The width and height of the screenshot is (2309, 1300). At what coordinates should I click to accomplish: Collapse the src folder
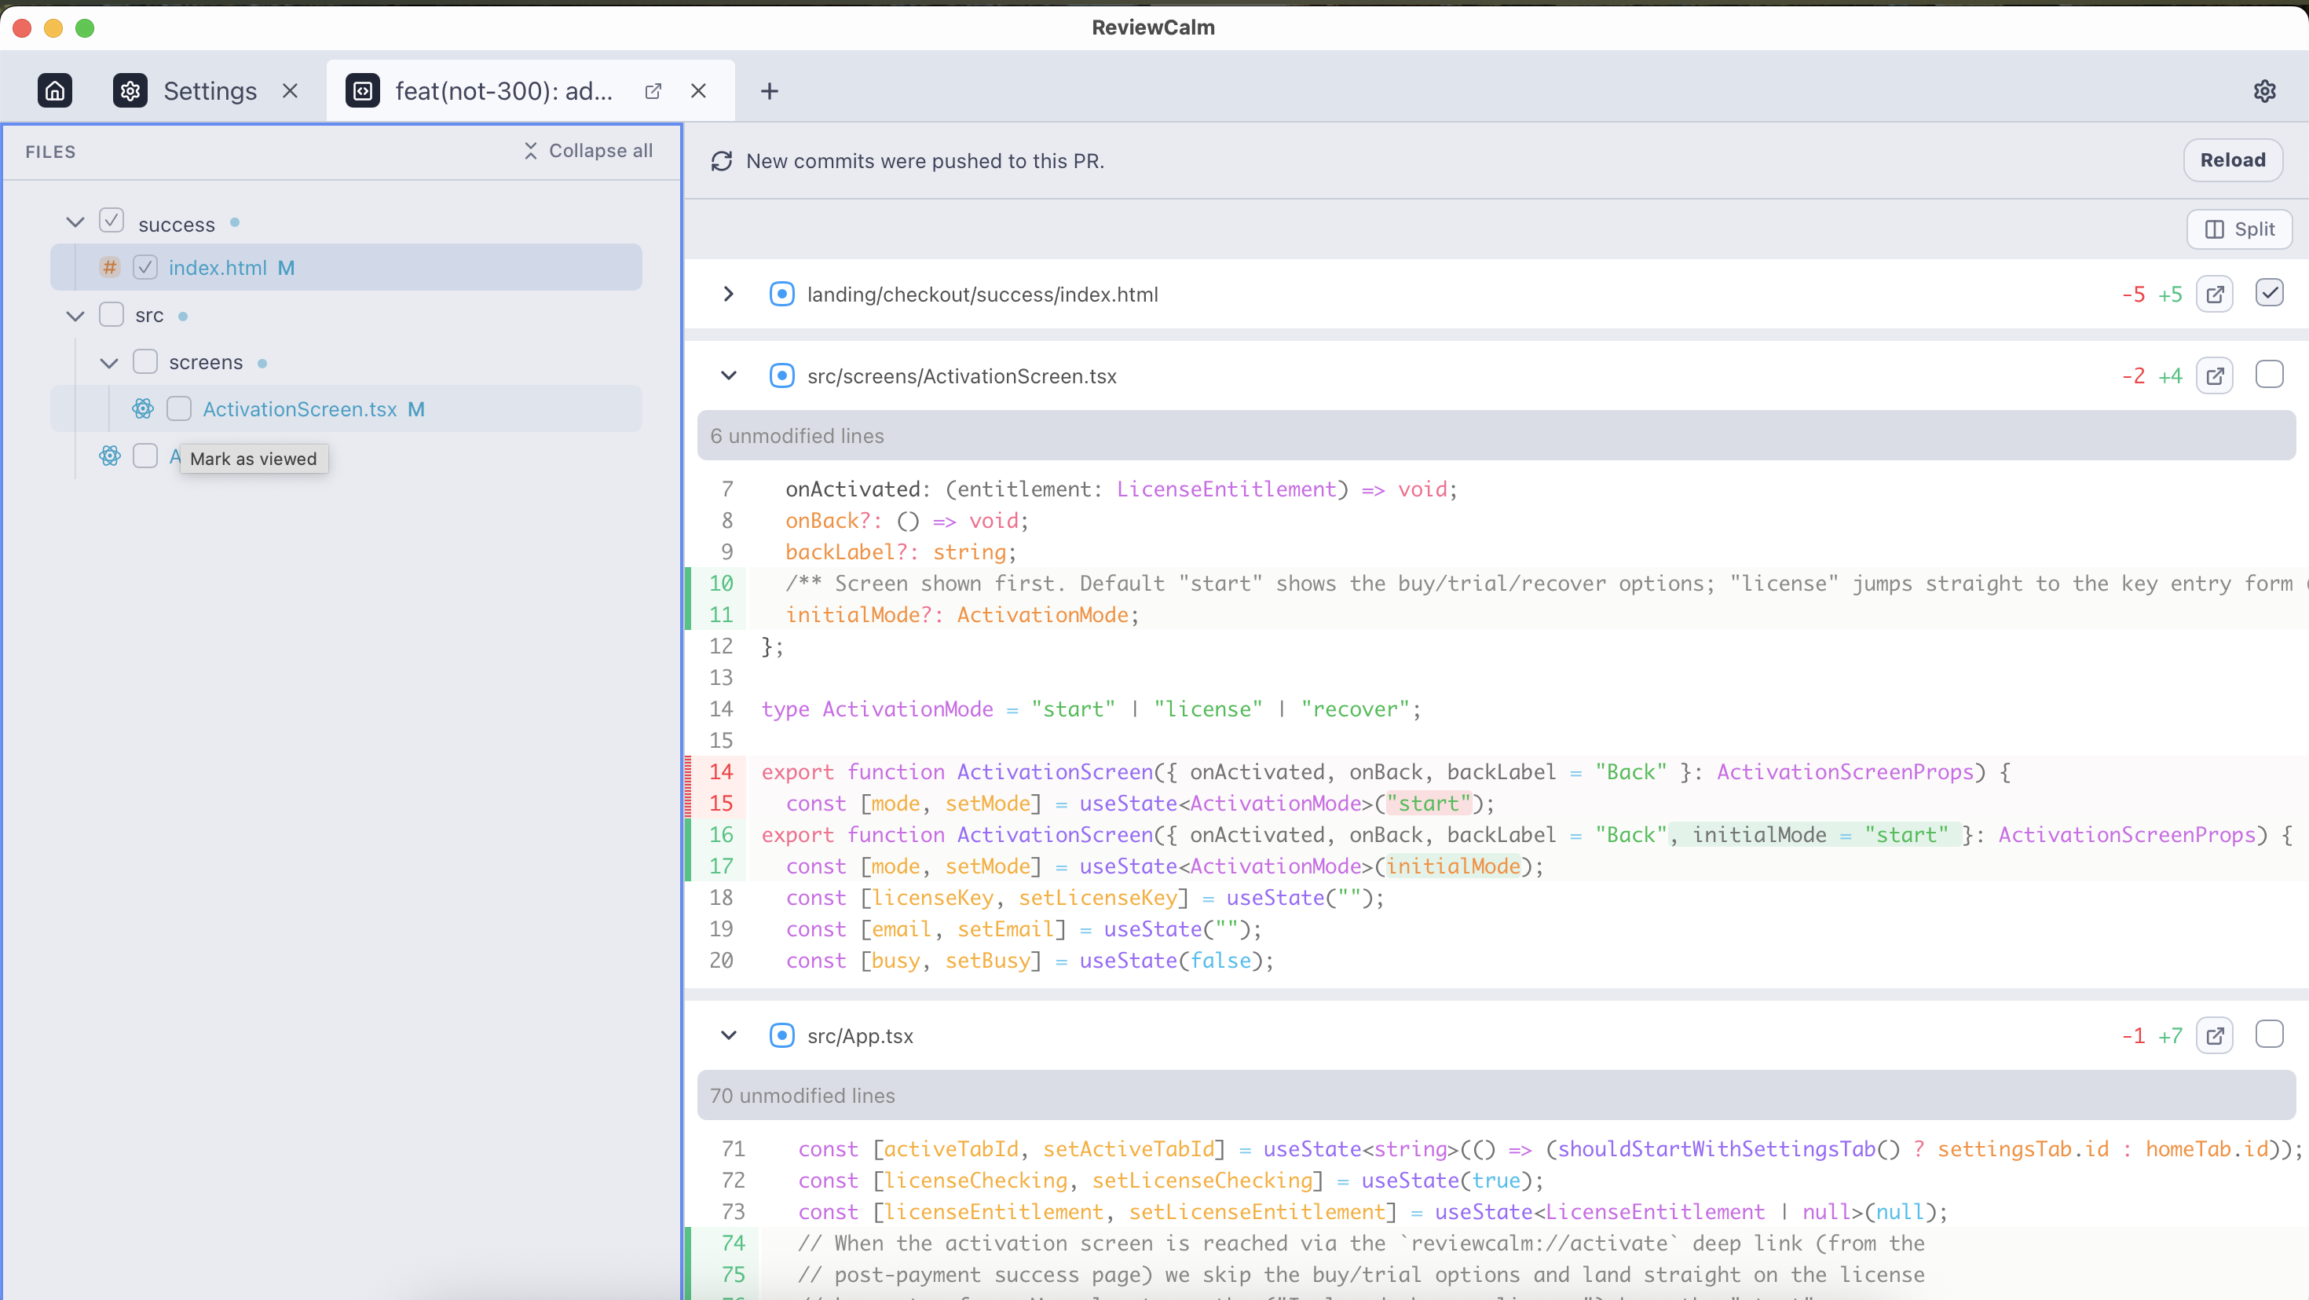(75, 316)
